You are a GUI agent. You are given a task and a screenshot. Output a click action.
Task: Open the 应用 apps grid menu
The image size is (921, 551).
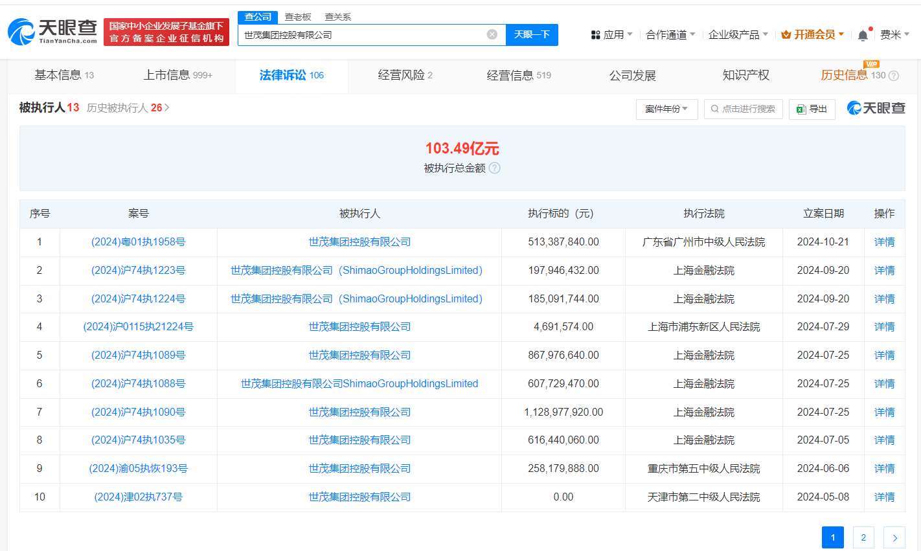tap(612, 34)
